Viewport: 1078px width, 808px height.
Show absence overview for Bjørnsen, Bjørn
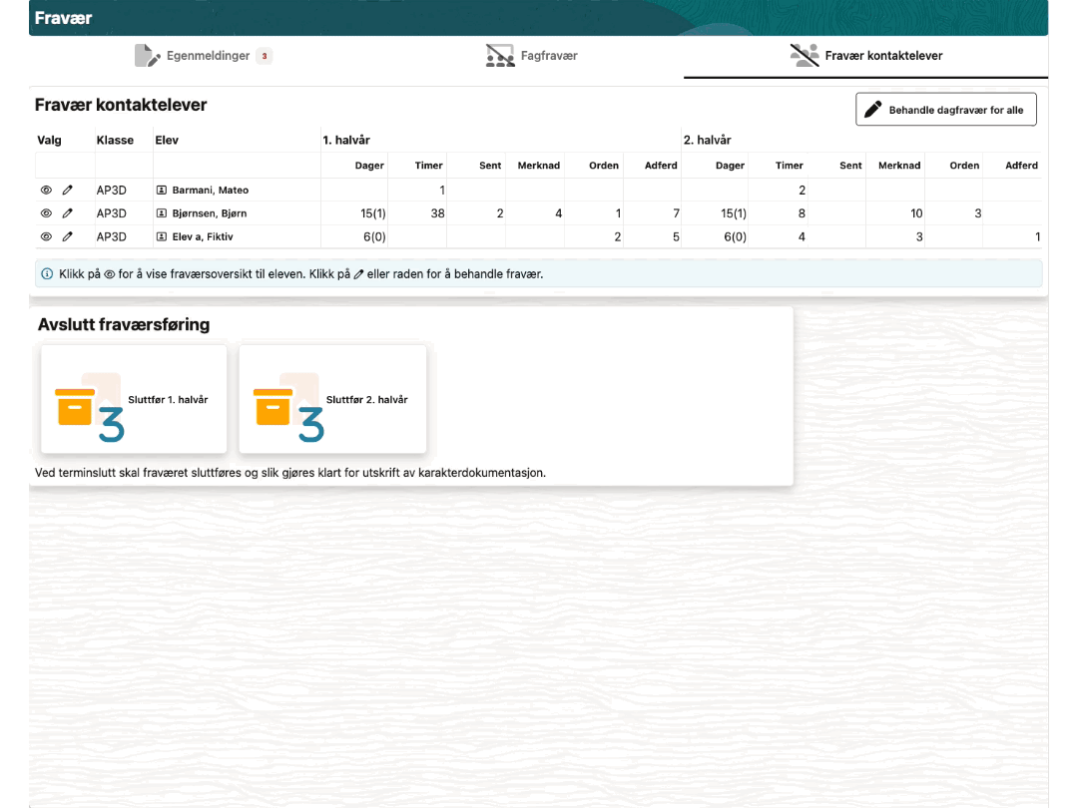click(x=46, y=213)
